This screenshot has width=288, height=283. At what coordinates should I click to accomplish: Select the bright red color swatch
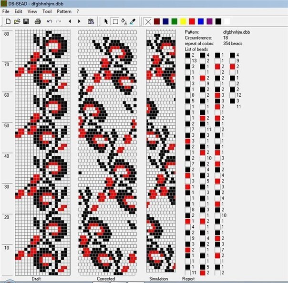[192, 21]
